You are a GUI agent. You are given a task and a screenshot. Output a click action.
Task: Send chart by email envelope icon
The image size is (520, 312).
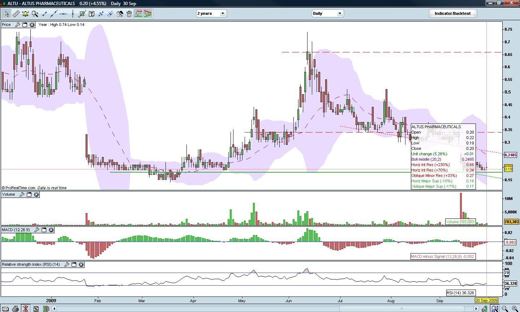(5, 309)
